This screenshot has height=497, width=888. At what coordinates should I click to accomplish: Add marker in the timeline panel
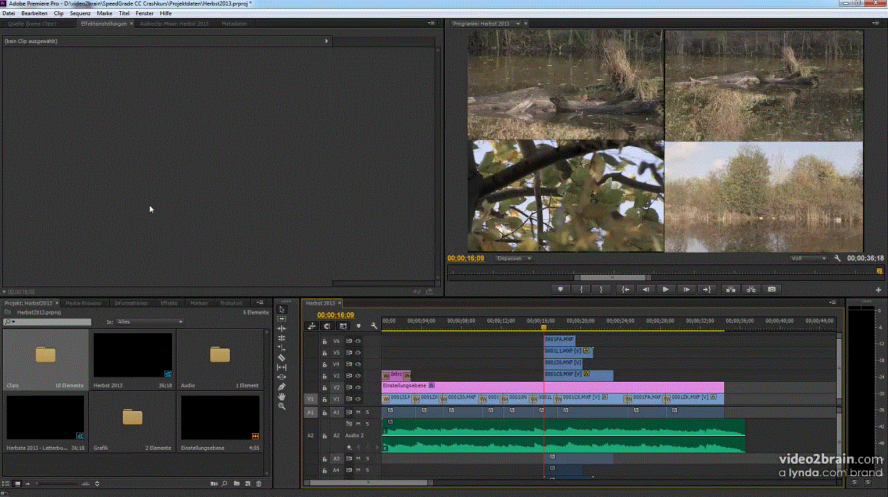358,326
